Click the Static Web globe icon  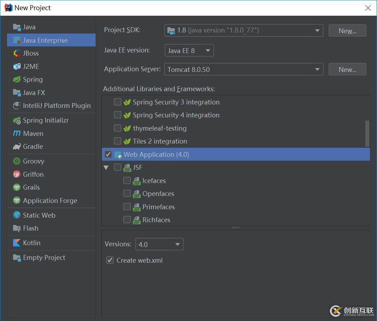(17, 215)
